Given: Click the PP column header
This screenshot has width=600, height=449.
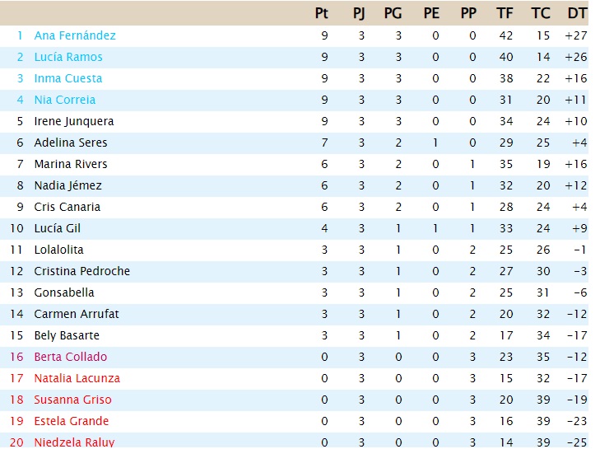Looking at the screenshot, I should tap(468, 13).
